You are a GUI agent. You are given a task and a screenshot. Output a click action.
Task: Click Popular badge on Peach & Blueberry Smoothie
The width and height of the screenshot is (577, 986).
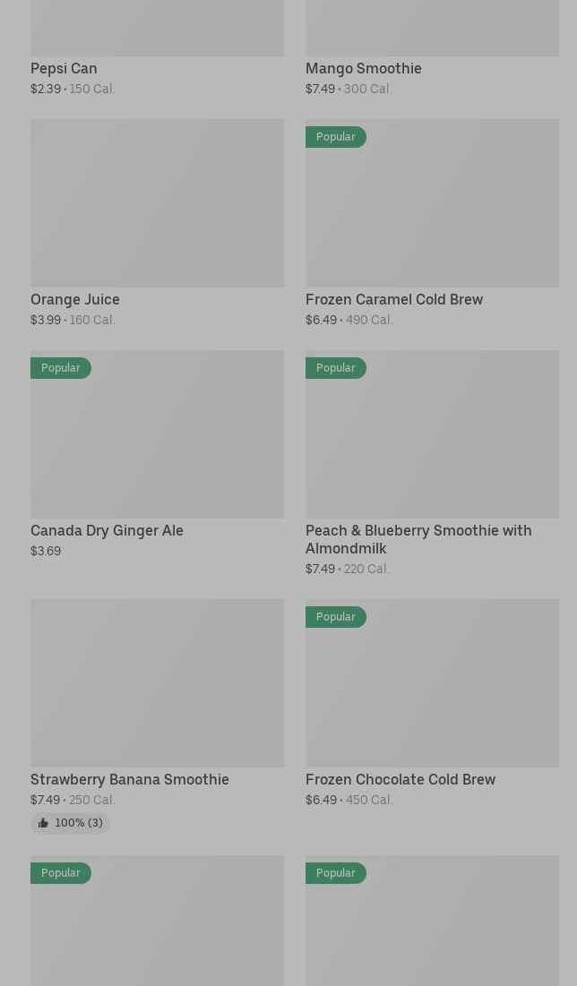click(335, 368)
